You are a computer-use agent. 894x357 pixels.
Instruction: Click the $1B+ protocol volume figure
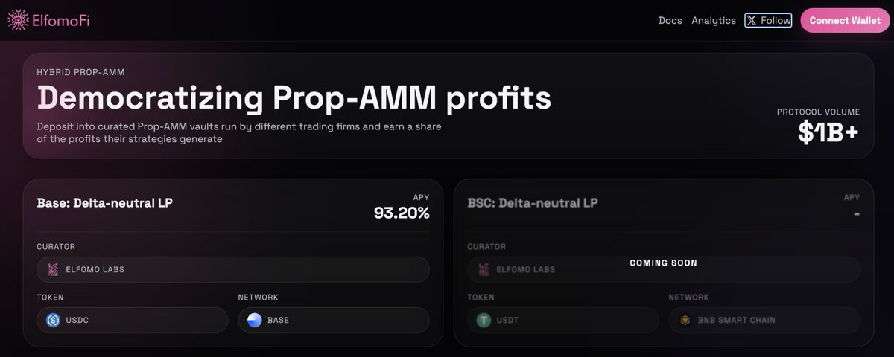click(828, 132)
